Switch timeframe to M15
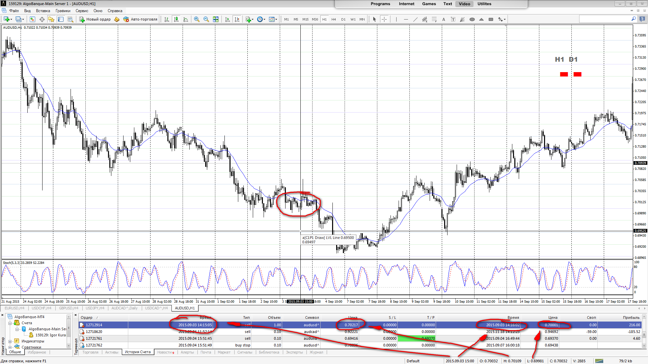The height and width of the screenshot is (364, 648). (x=305, y=19)
